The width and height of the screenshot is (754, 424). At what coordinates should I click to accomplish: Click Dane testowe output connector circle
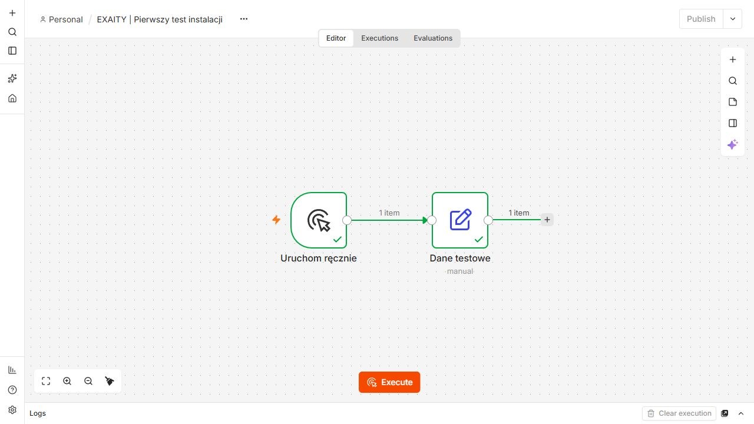pyautogui.click(x=488, y=220)
